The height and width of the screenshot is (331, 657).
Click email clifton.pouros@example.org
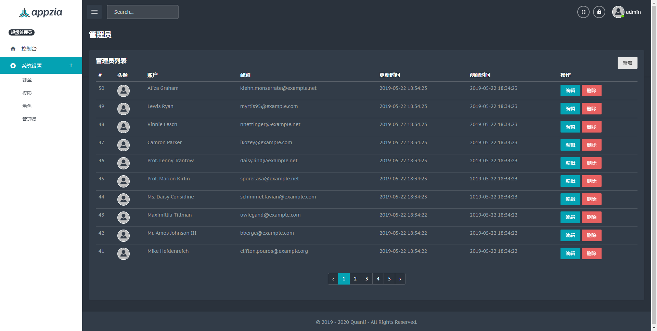click(x=274, y=251)
